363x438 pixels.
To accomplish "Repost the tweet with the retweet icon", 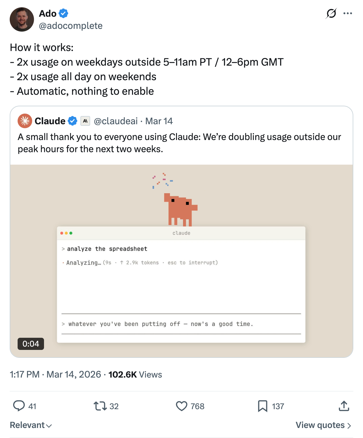I will point(100,406).
